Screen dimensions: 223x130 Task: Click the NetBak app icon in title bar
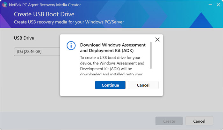click(5, 5)
